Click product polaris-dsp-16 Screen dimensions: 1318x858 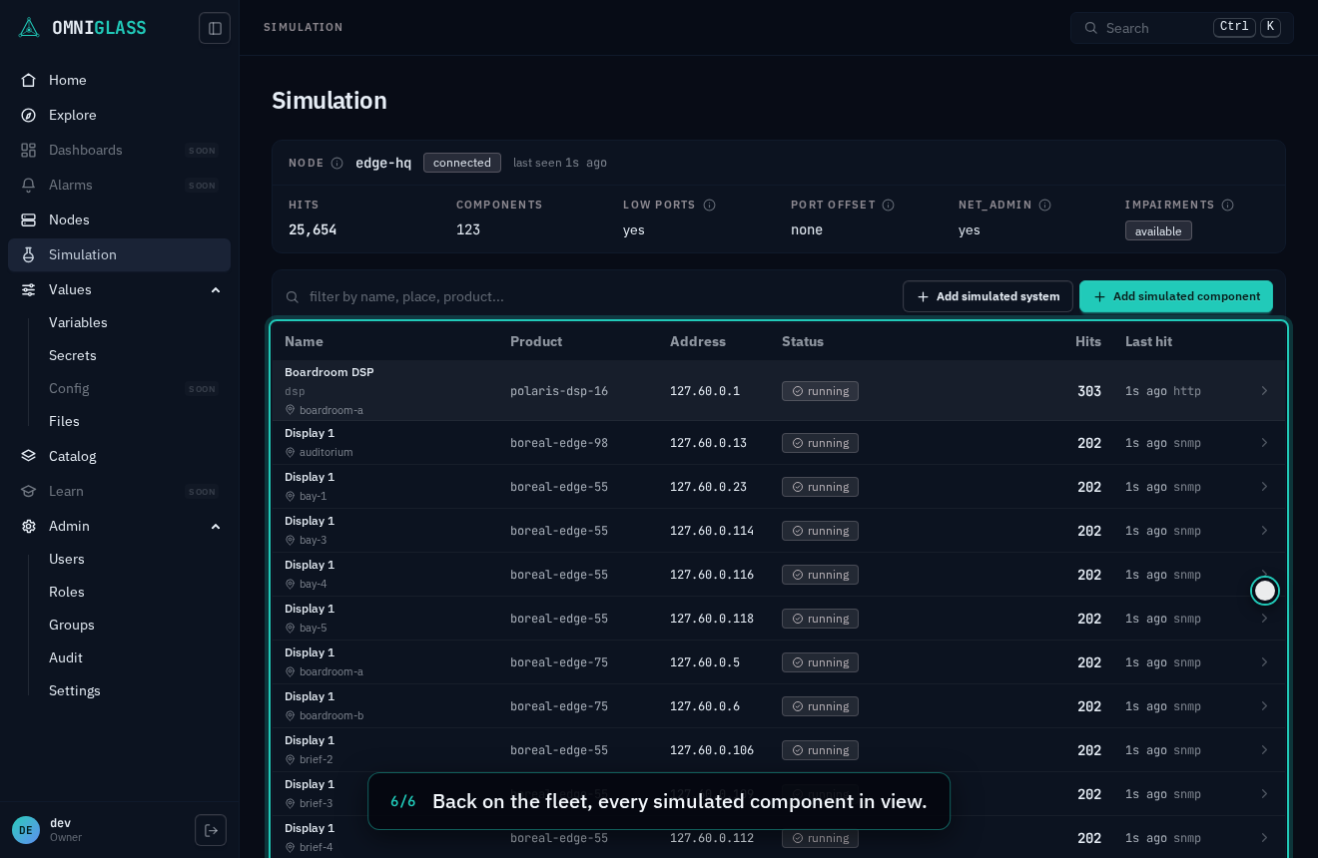click(559, 391)
